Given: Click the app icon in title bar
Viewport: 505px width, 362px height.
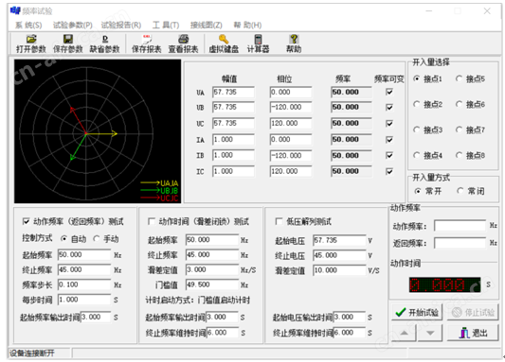Looking at the screenshot, I should point(15,11).
